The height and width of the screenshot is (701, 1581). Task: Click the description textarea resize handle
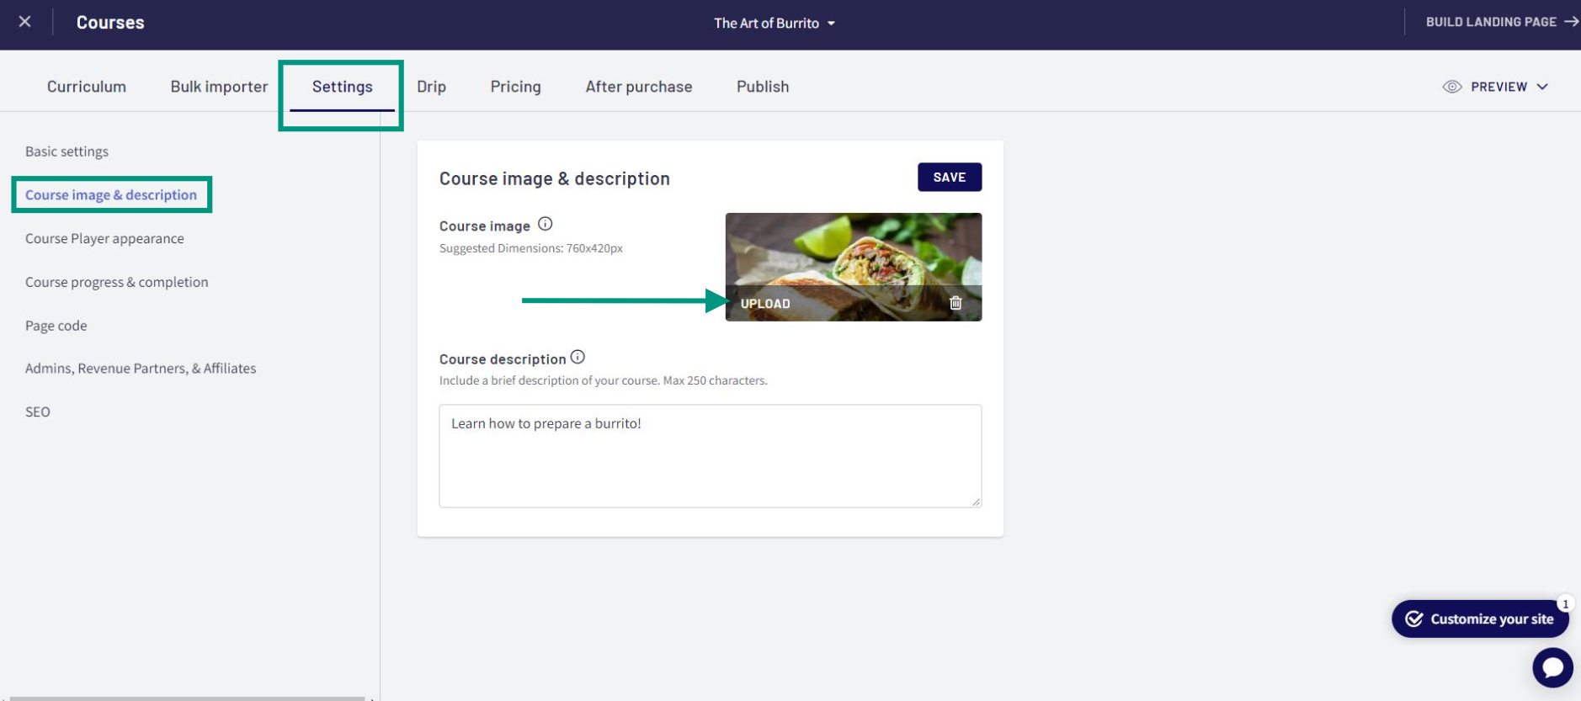point(976,502)
